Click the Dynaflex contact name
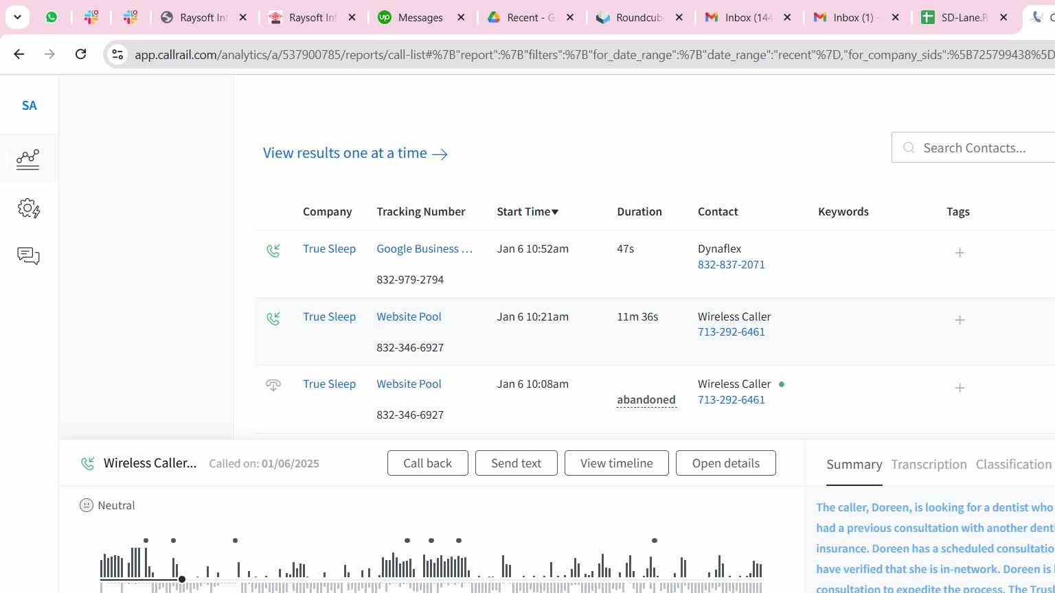 click(x=719, y=248)
